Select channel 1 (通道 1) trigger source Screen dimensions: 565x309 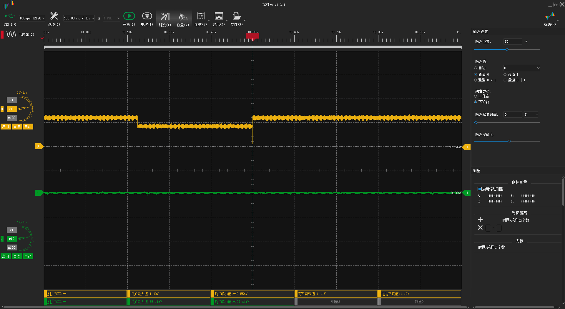(505, 74)
